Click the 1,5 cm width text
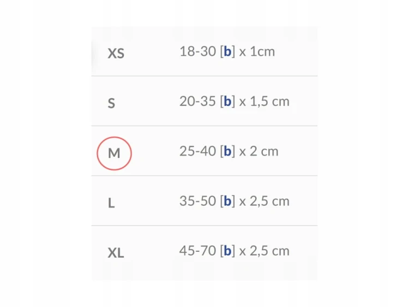 pos(270,102)
